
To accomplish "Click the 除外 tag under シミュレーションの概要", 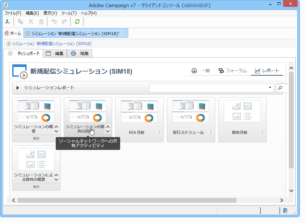I will (x=36, y=138).
